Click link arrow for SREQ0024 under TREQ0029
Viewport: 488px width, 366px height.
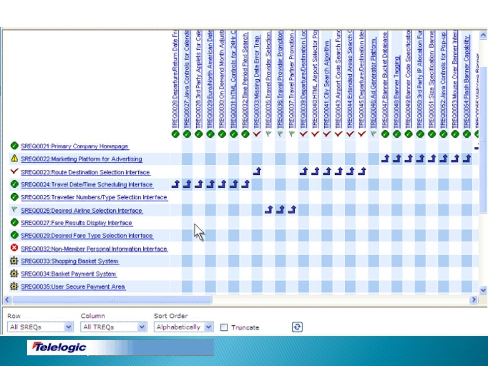[x=210, y=184]
